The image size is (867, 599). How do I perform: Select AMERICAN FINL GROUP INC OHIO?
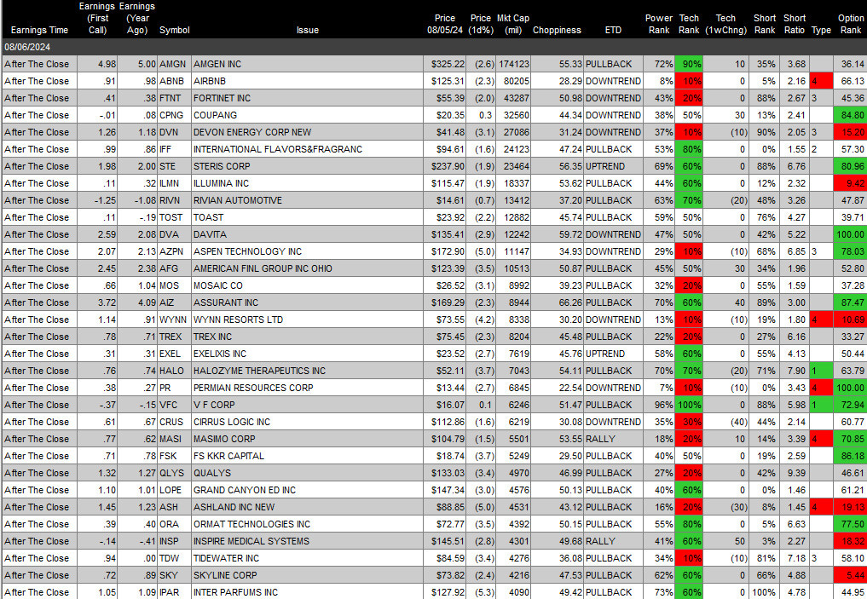(263, 268)
